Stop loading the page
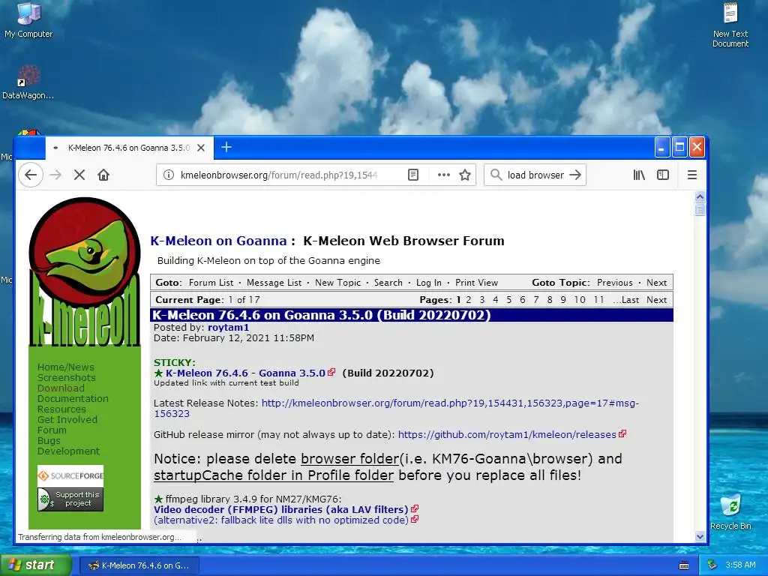Viewport: 768px width, 576px height. [79, 175]
